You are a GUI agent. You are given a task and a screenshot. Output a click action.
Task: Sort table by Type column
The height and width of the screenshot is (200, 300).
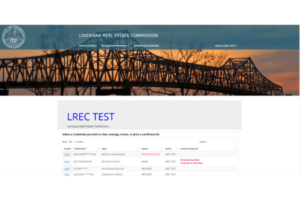(x=120, y=149)
